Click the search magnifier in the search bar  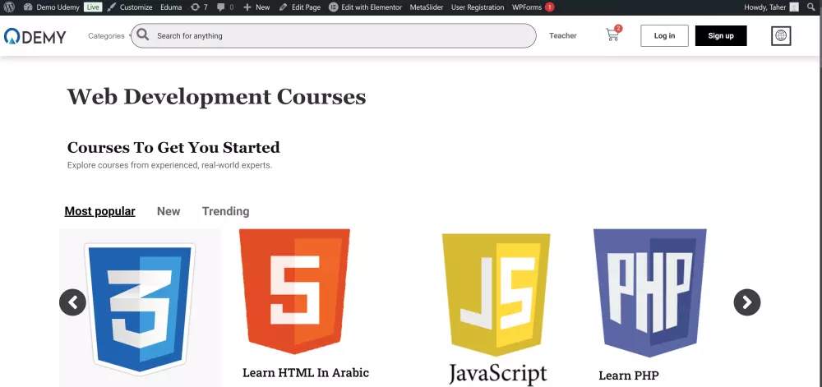click(142, 35)
